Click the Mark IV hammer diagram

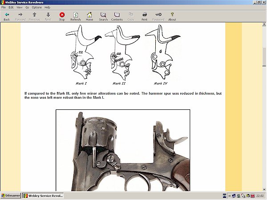point(162,52)
